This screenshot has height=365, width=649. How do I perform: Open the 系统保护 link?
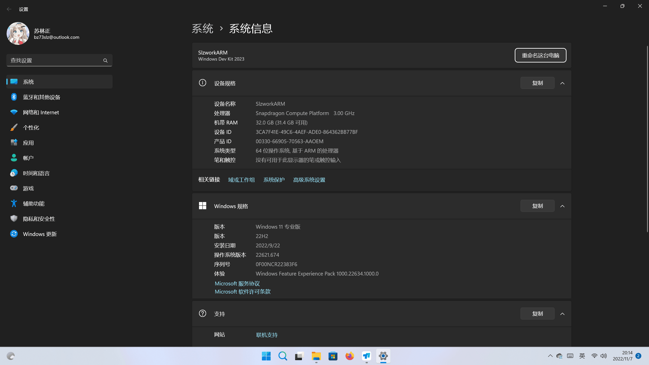pos(274,180)
